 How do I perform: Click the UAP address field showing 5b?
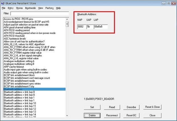90,27
